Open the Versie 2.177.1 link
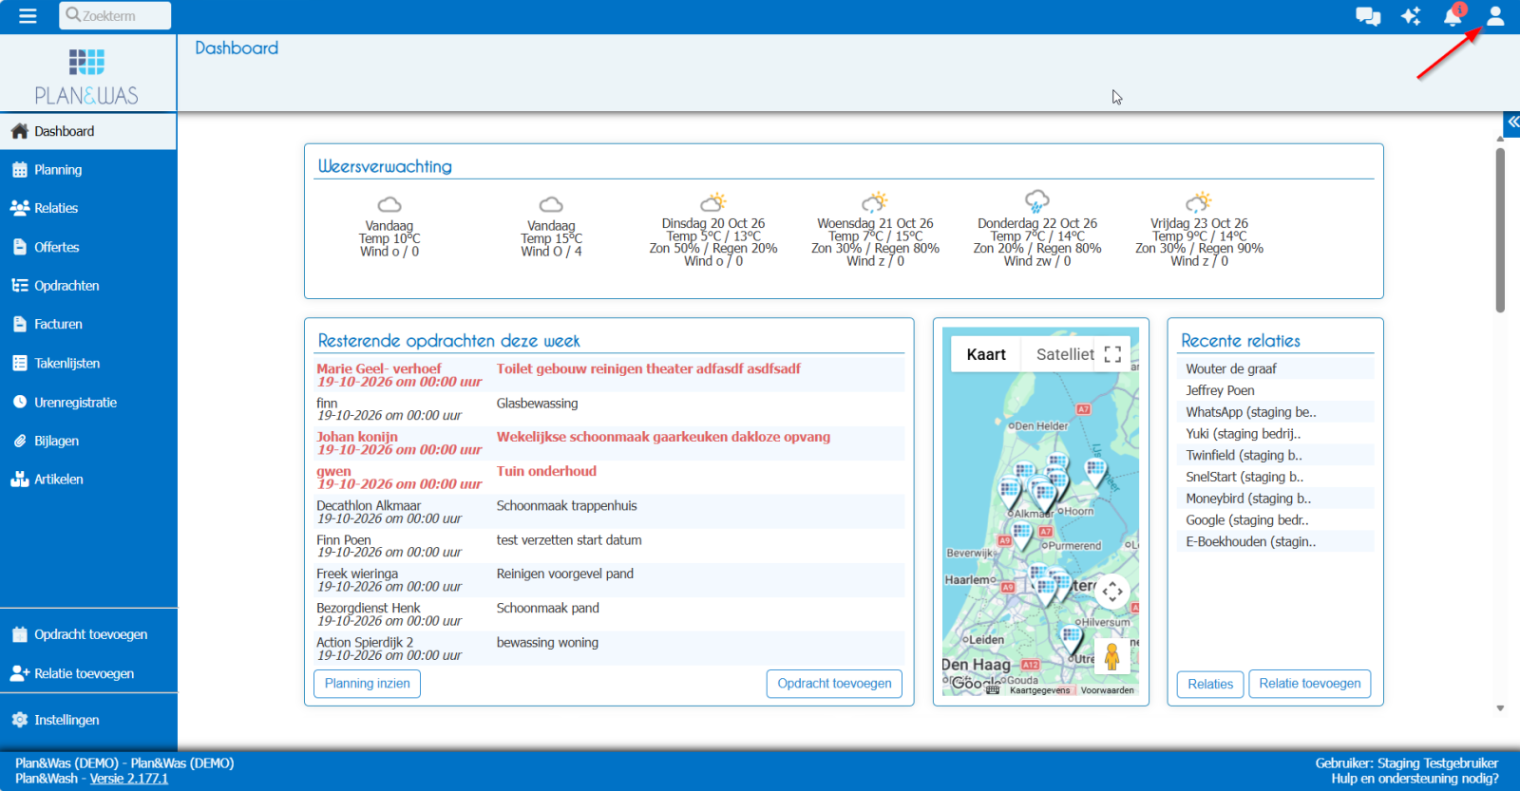This screenshot has height=791, width=1520. pyautogui.click(x=129, y=779)
